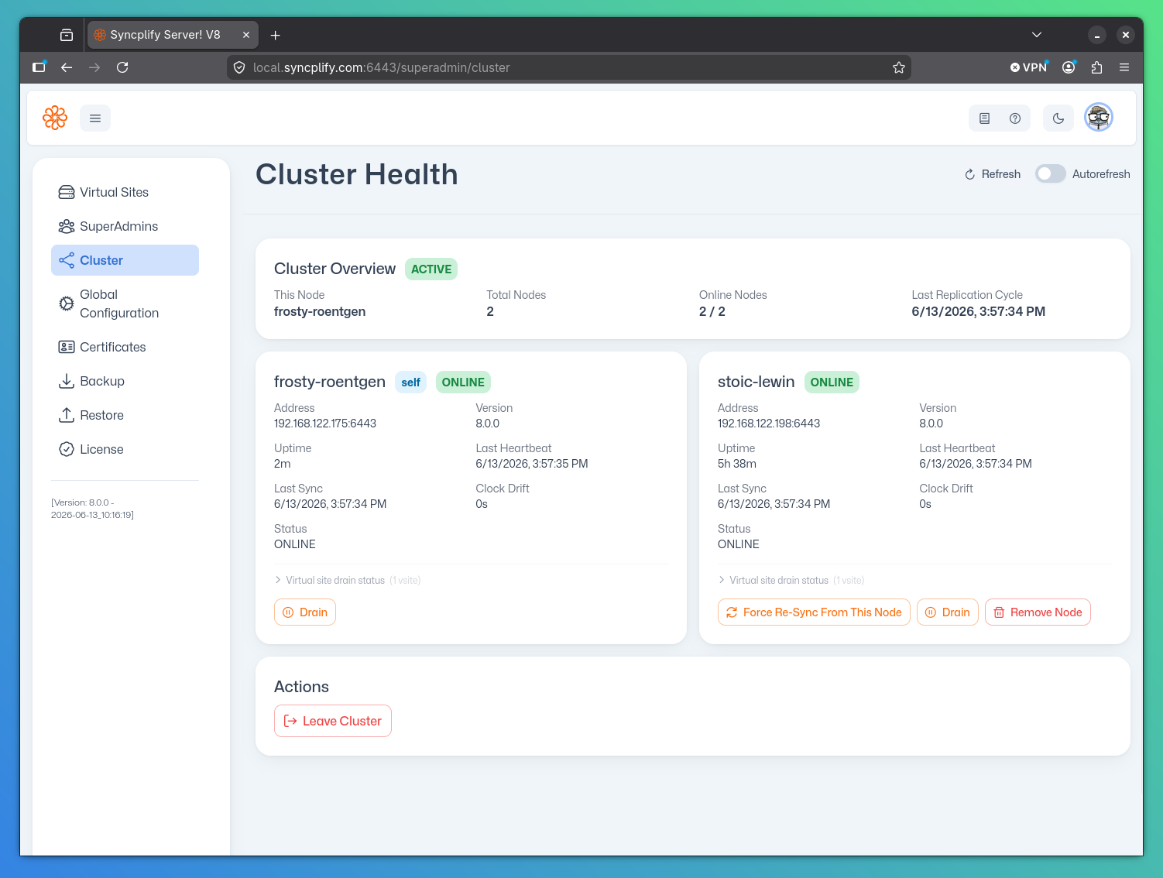
Task: Open the browser extensions puzzle icon
Action: pyautogui.click(x=1096, y=67)
